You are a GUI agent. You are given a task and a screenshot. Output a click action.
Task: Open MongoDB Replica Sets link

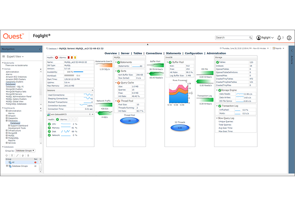tap(16, 92)
